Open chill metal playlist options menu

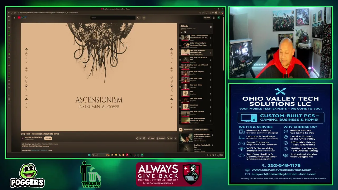point(211,32)
